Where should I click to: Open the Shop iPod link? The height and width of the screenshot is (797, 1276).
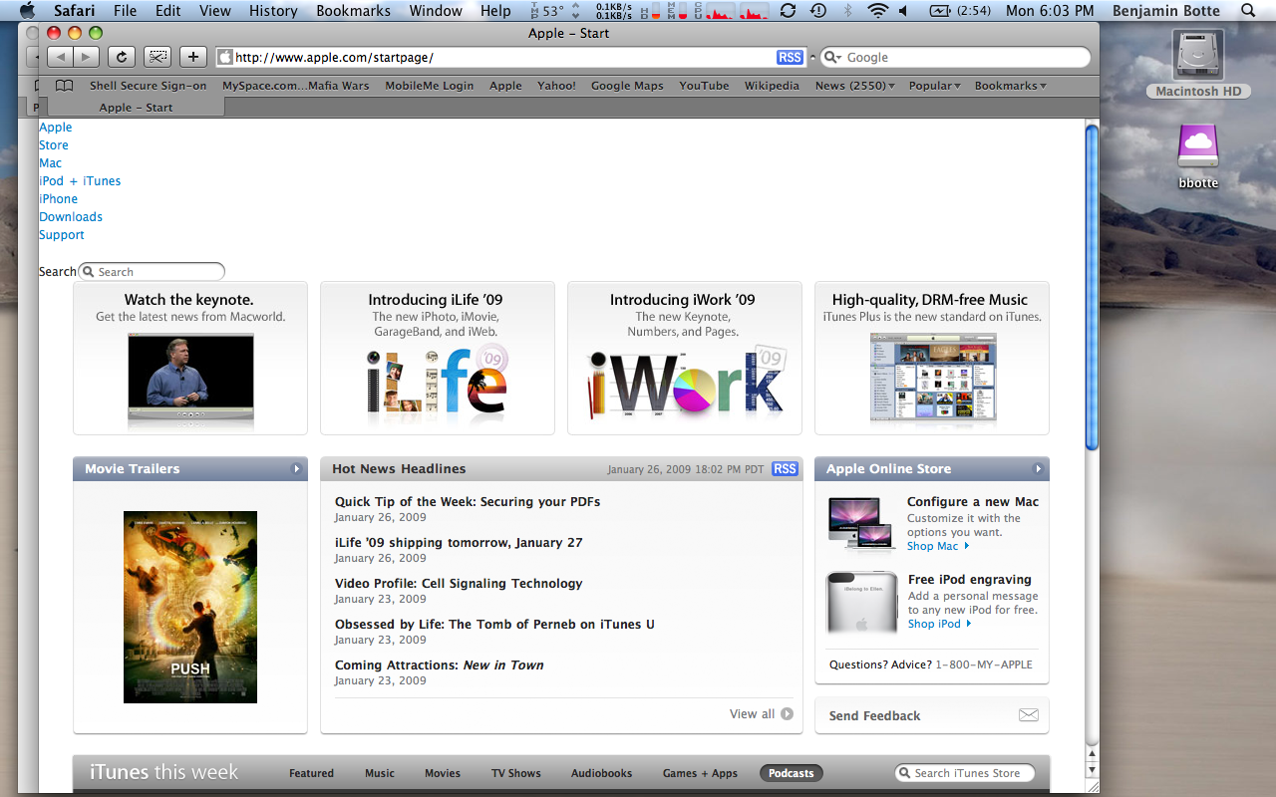coord(939,624)
